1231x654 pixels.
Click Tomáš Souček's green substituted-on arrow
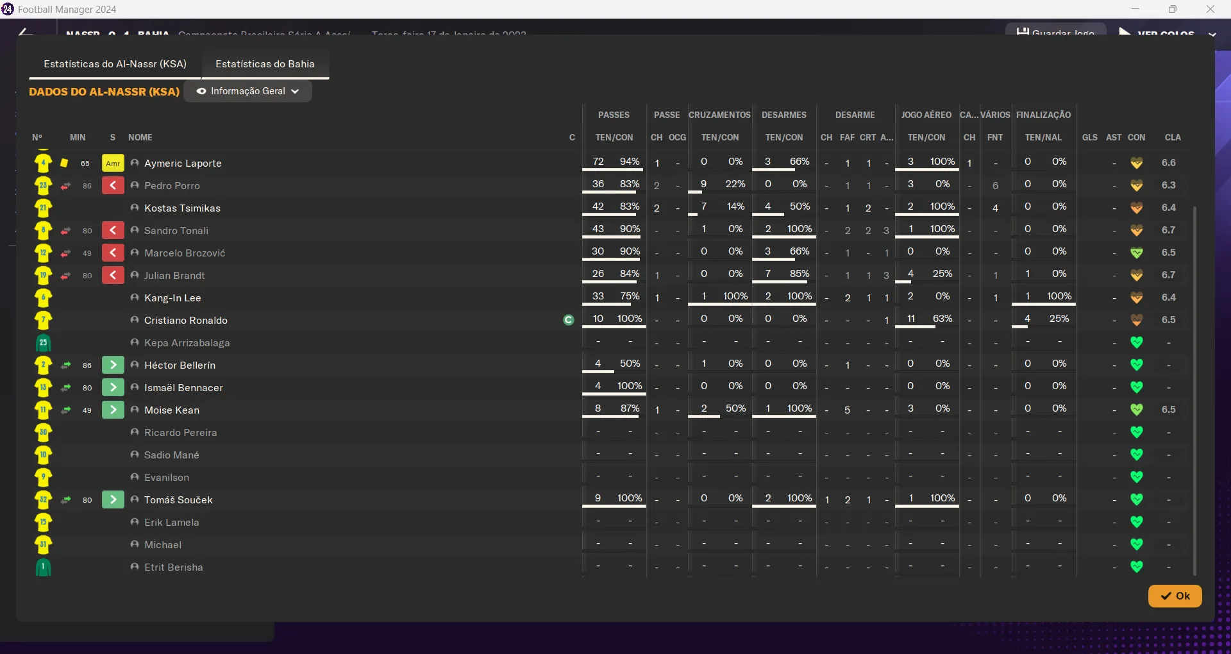(x=113, y=499)
